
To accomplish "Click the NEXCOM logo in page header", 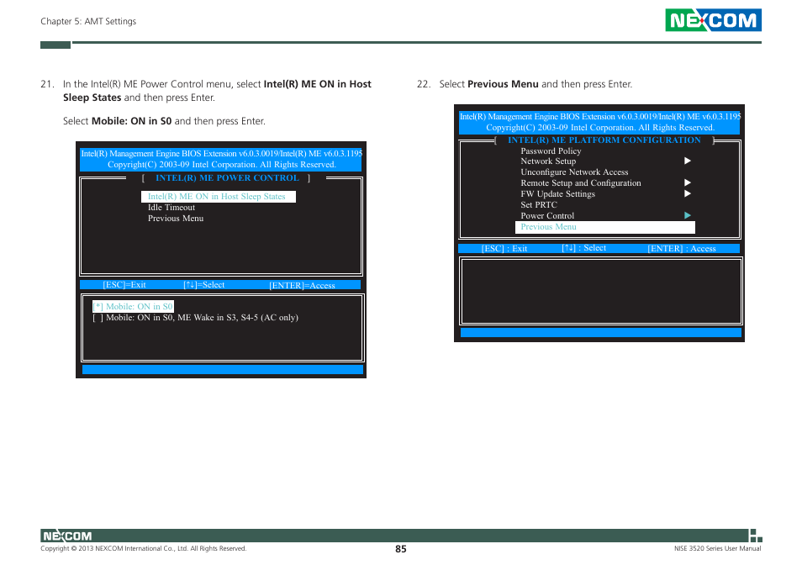I will 713,20.
